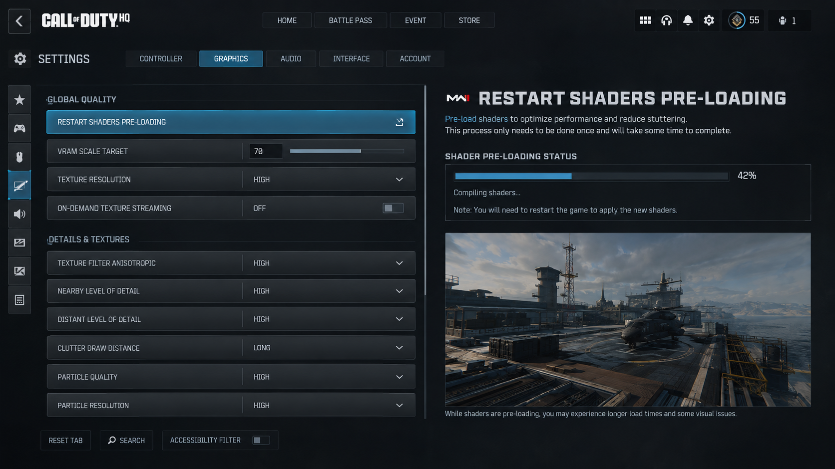The image size is (835, 469).
Task: Select the account list sidebar icon
Action: (x=19, y=300)
